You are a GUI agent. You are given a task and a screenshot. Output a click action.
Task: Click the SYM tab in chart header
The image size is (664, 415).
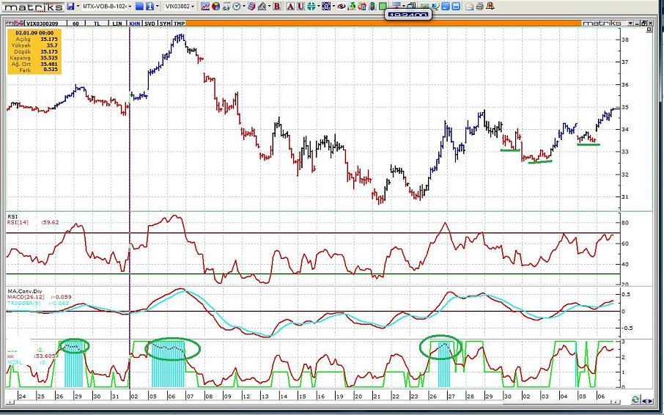[x=166, y=23]
